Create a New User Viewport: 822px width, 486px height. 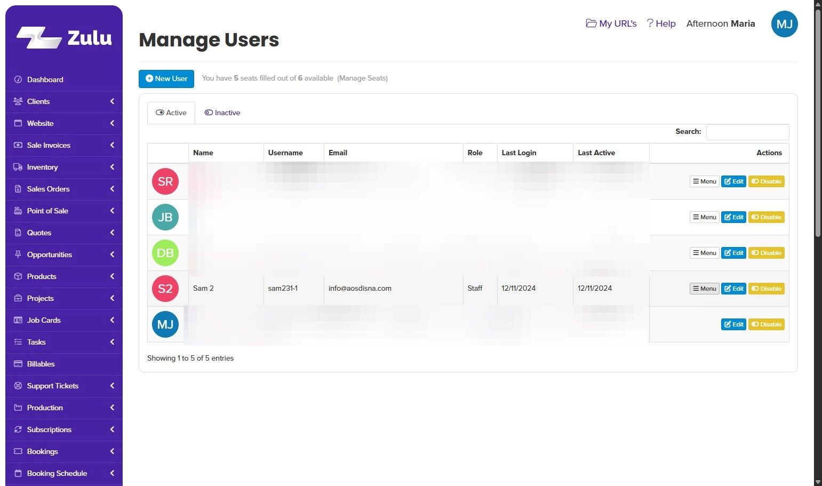[x=166, y=78]
